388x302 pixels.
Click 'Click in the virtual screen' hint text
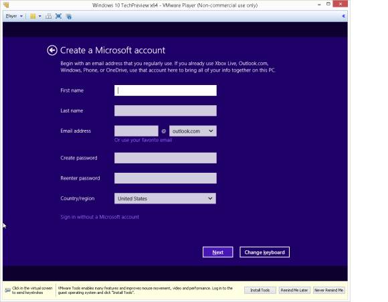point(32,291)
